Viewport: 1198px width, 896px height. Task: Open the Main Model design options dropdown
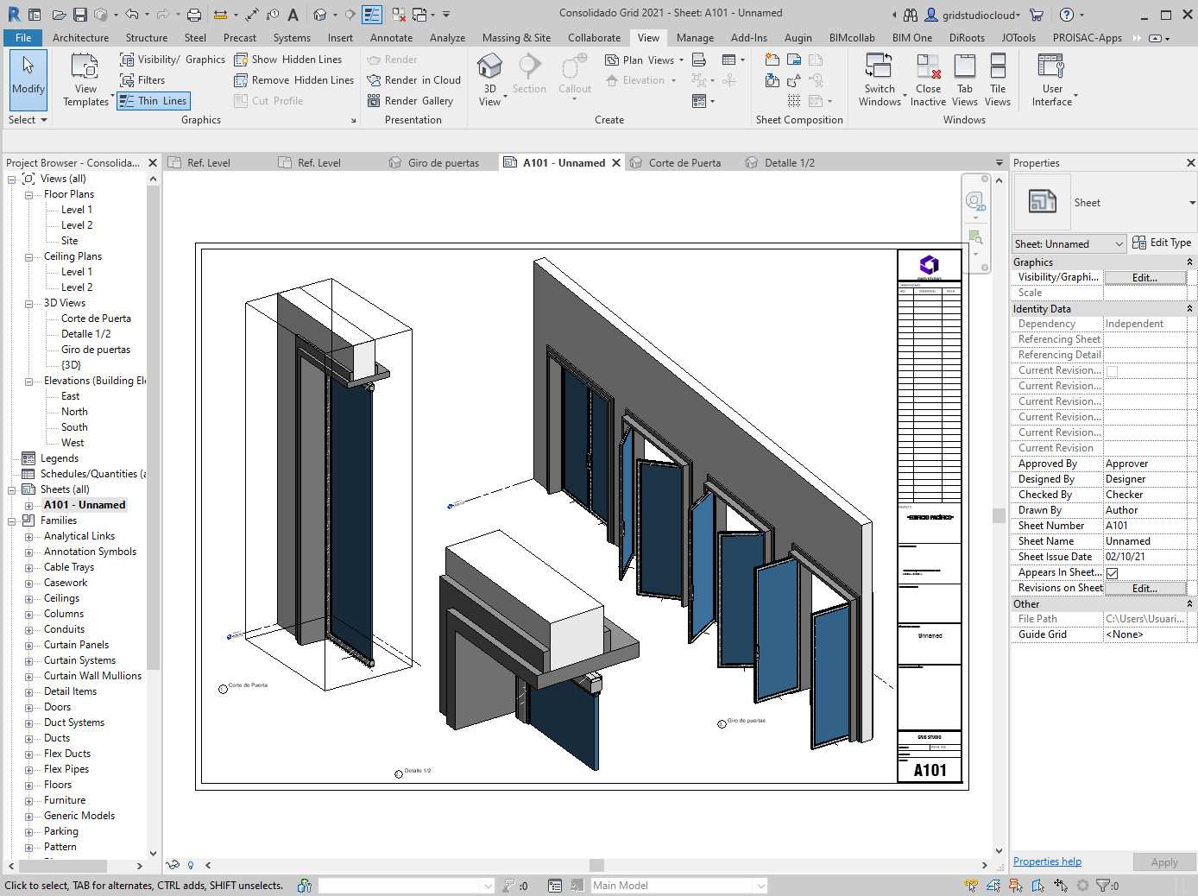(x=678, y=886)
